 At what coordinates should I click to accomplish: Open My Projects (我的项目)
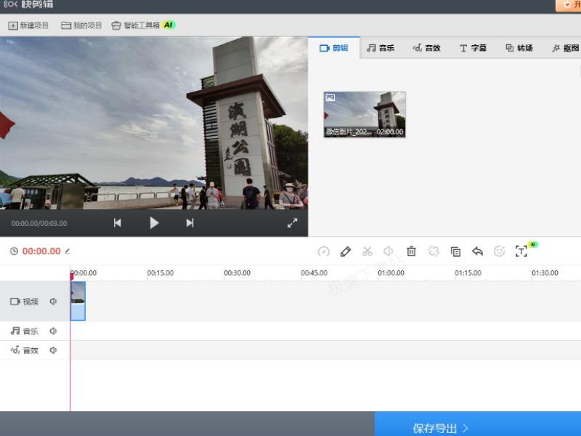click(x=81, y=25)
